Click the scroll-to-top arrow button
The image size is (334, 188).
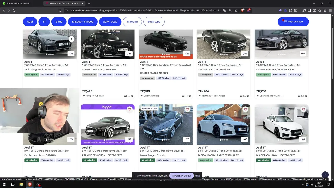point(325,175)
